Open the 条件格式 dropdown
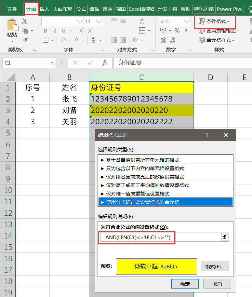Screen dimensions: 252x297 215,21
